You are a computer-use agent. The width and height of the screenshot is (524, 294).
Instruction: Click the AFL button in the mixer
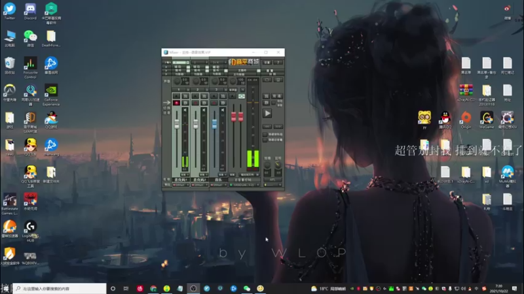click(272, 180)
